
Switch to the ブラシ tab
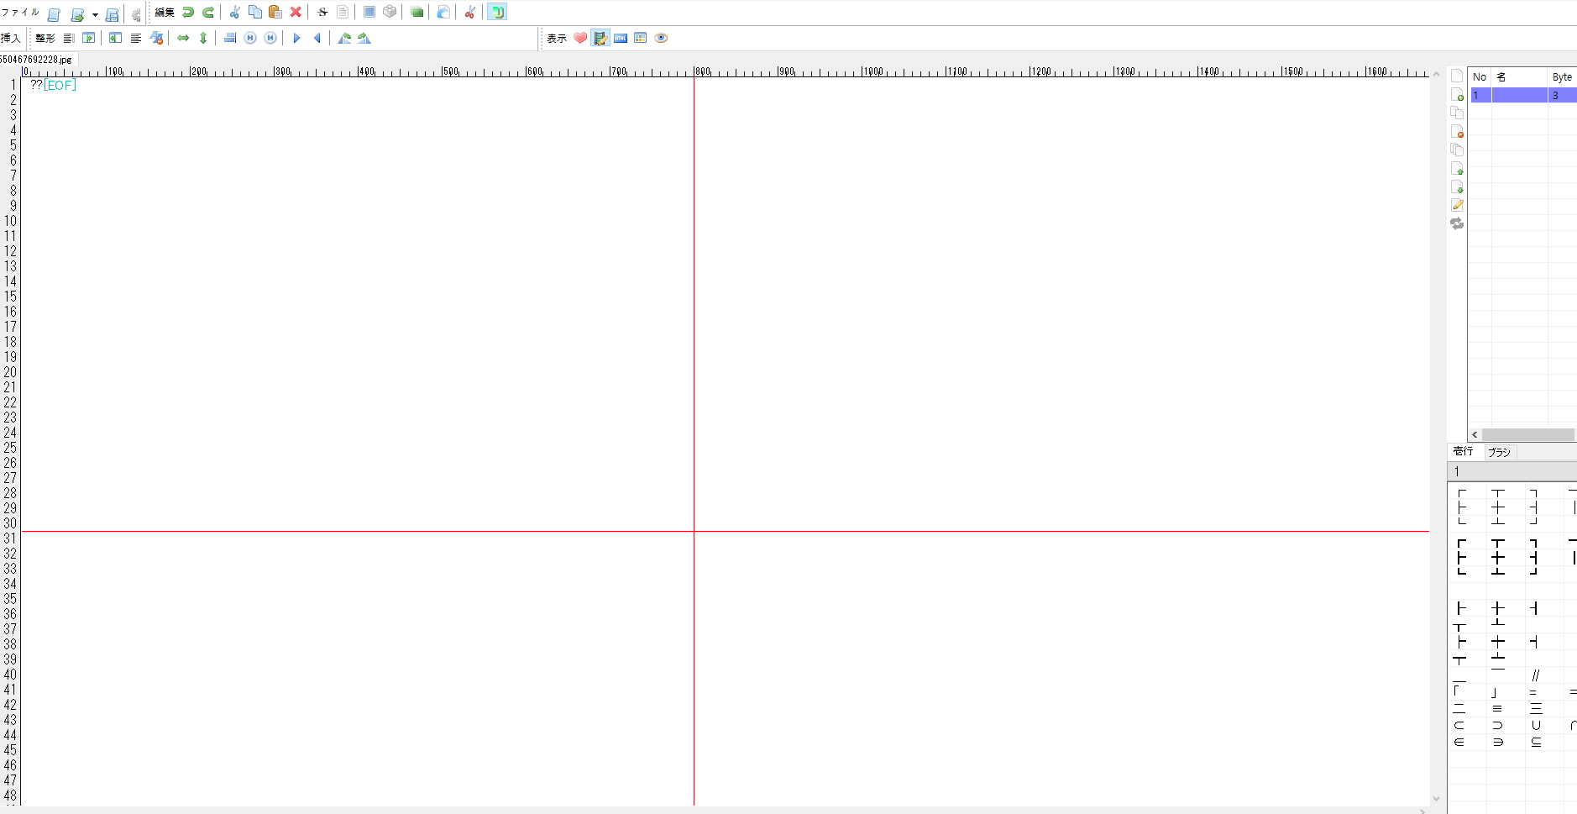tap(1499, 452)
